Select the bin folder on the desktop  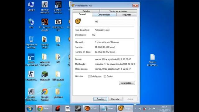[58, 41]
